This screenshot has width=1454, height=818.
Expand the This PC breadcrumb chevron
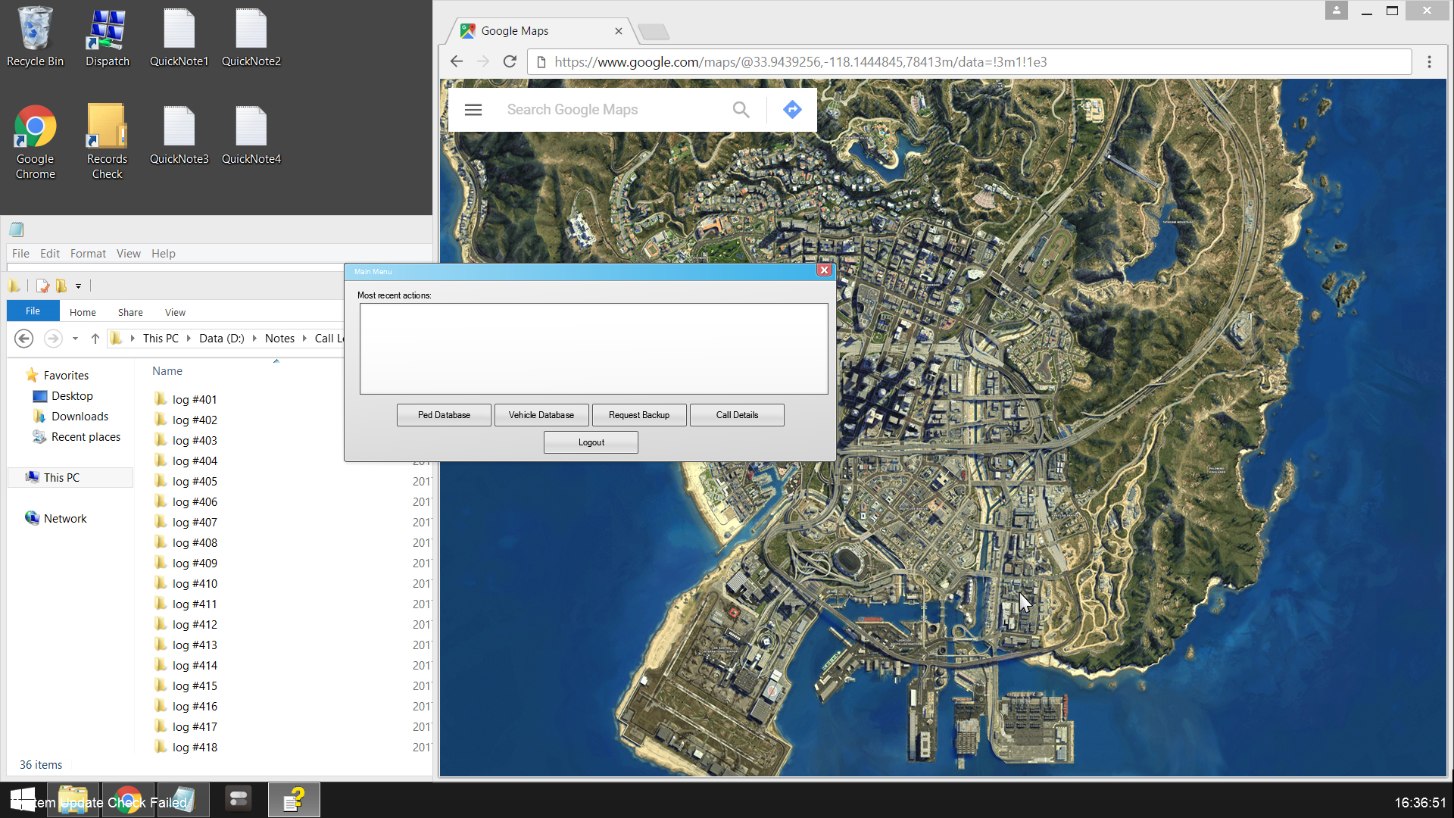(x=189, y=339)
